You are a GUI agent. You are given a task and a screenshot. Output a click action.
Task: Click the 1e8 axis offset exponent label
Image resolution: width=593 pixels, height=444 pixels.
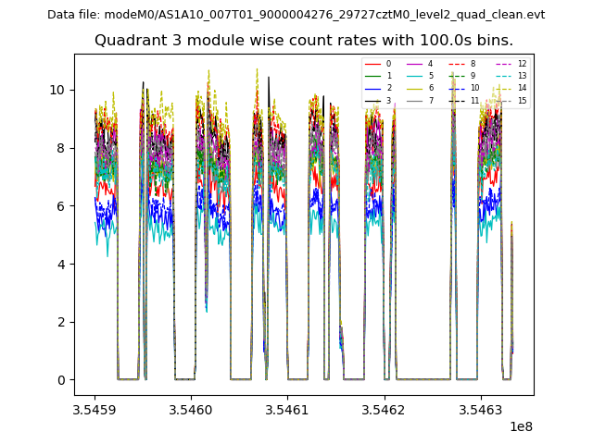(x=520, y=426)
